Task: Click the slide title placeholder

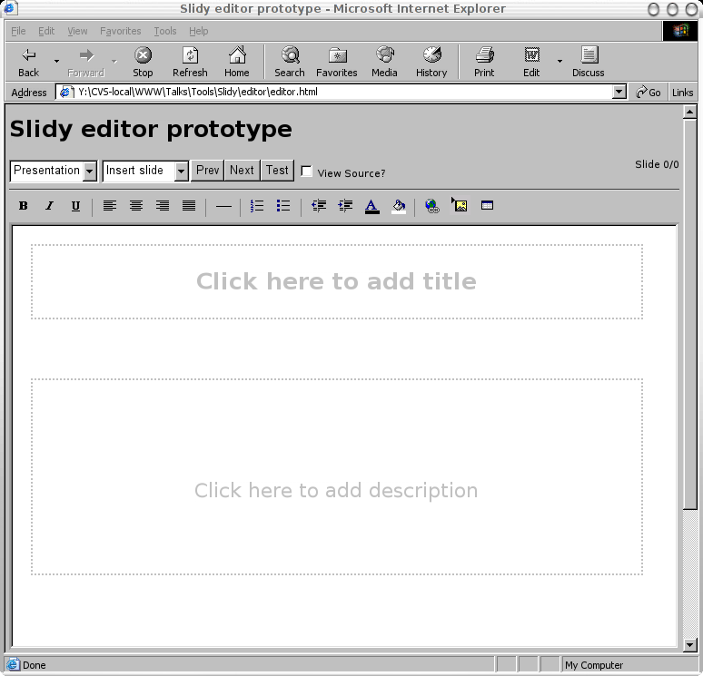Action: click(336, 281)
